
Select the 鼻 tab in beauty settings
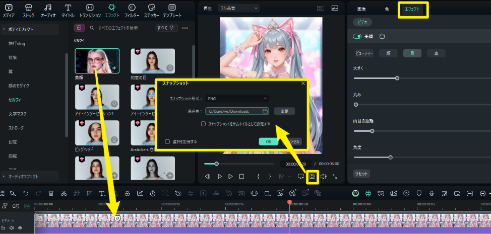pos(436,53)
